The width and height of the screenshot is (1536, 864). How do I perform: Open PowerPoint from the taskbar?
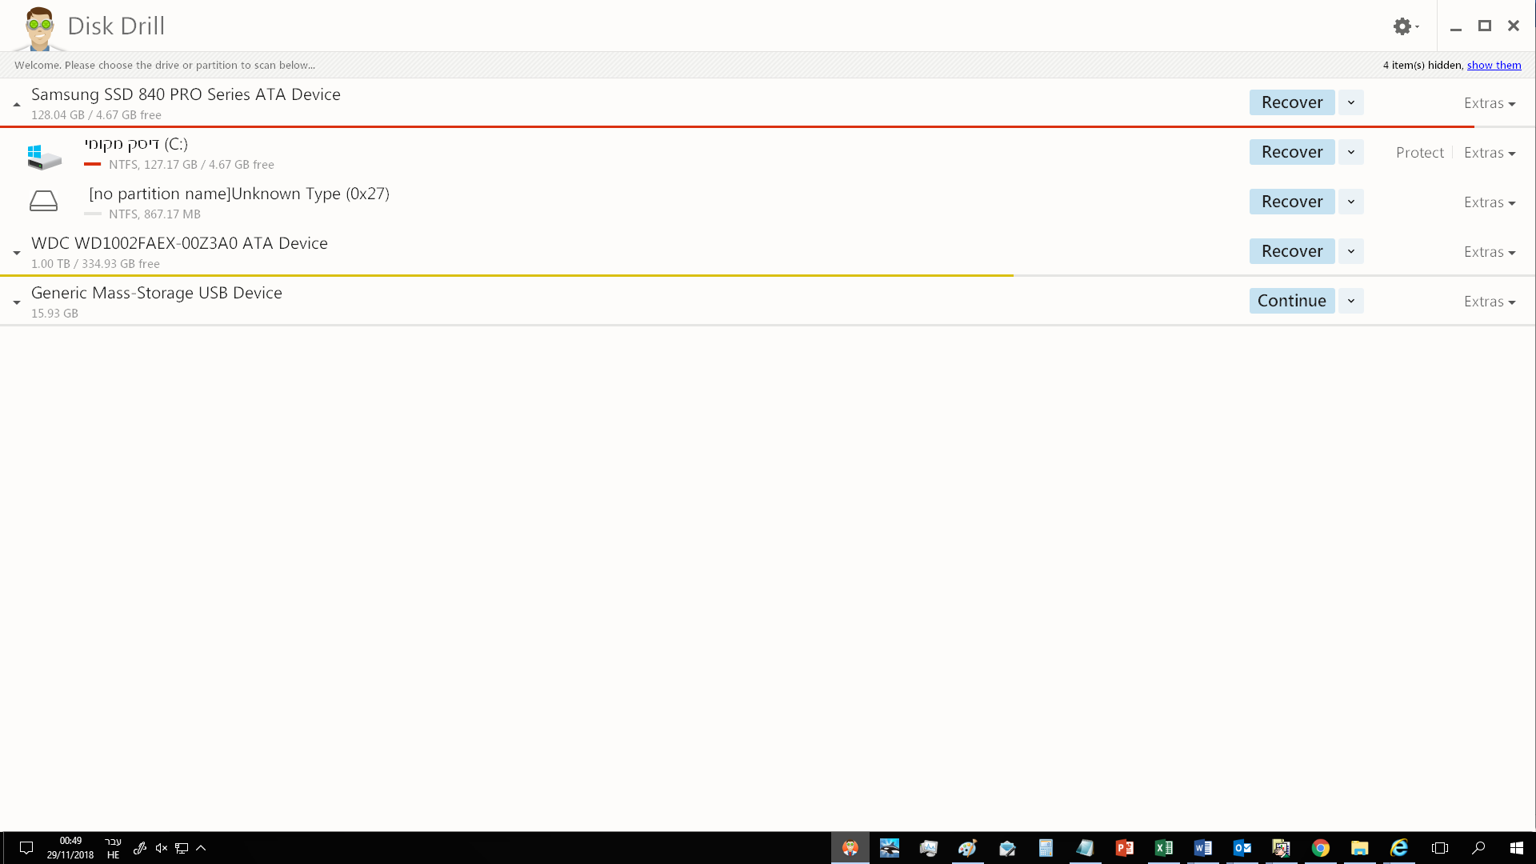(1125, 848)
